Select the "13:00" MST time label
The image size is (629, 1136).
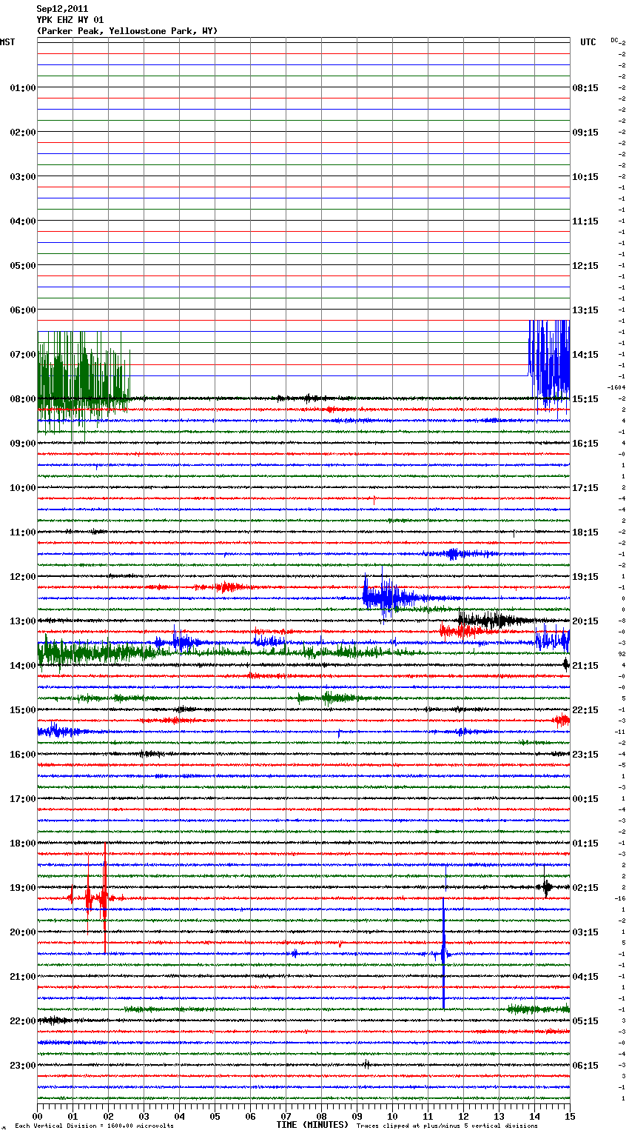click(x=23, y=621)
